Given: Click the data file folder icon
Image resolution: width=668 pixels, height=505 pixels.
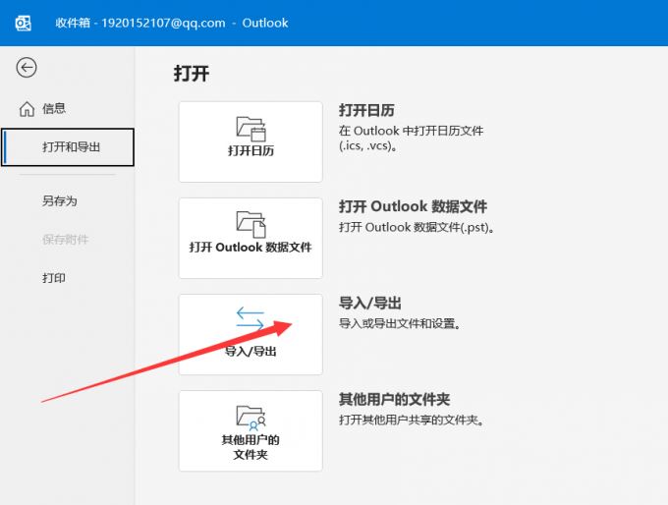Looking at the screenshot, I should click(x=250, y=223).
